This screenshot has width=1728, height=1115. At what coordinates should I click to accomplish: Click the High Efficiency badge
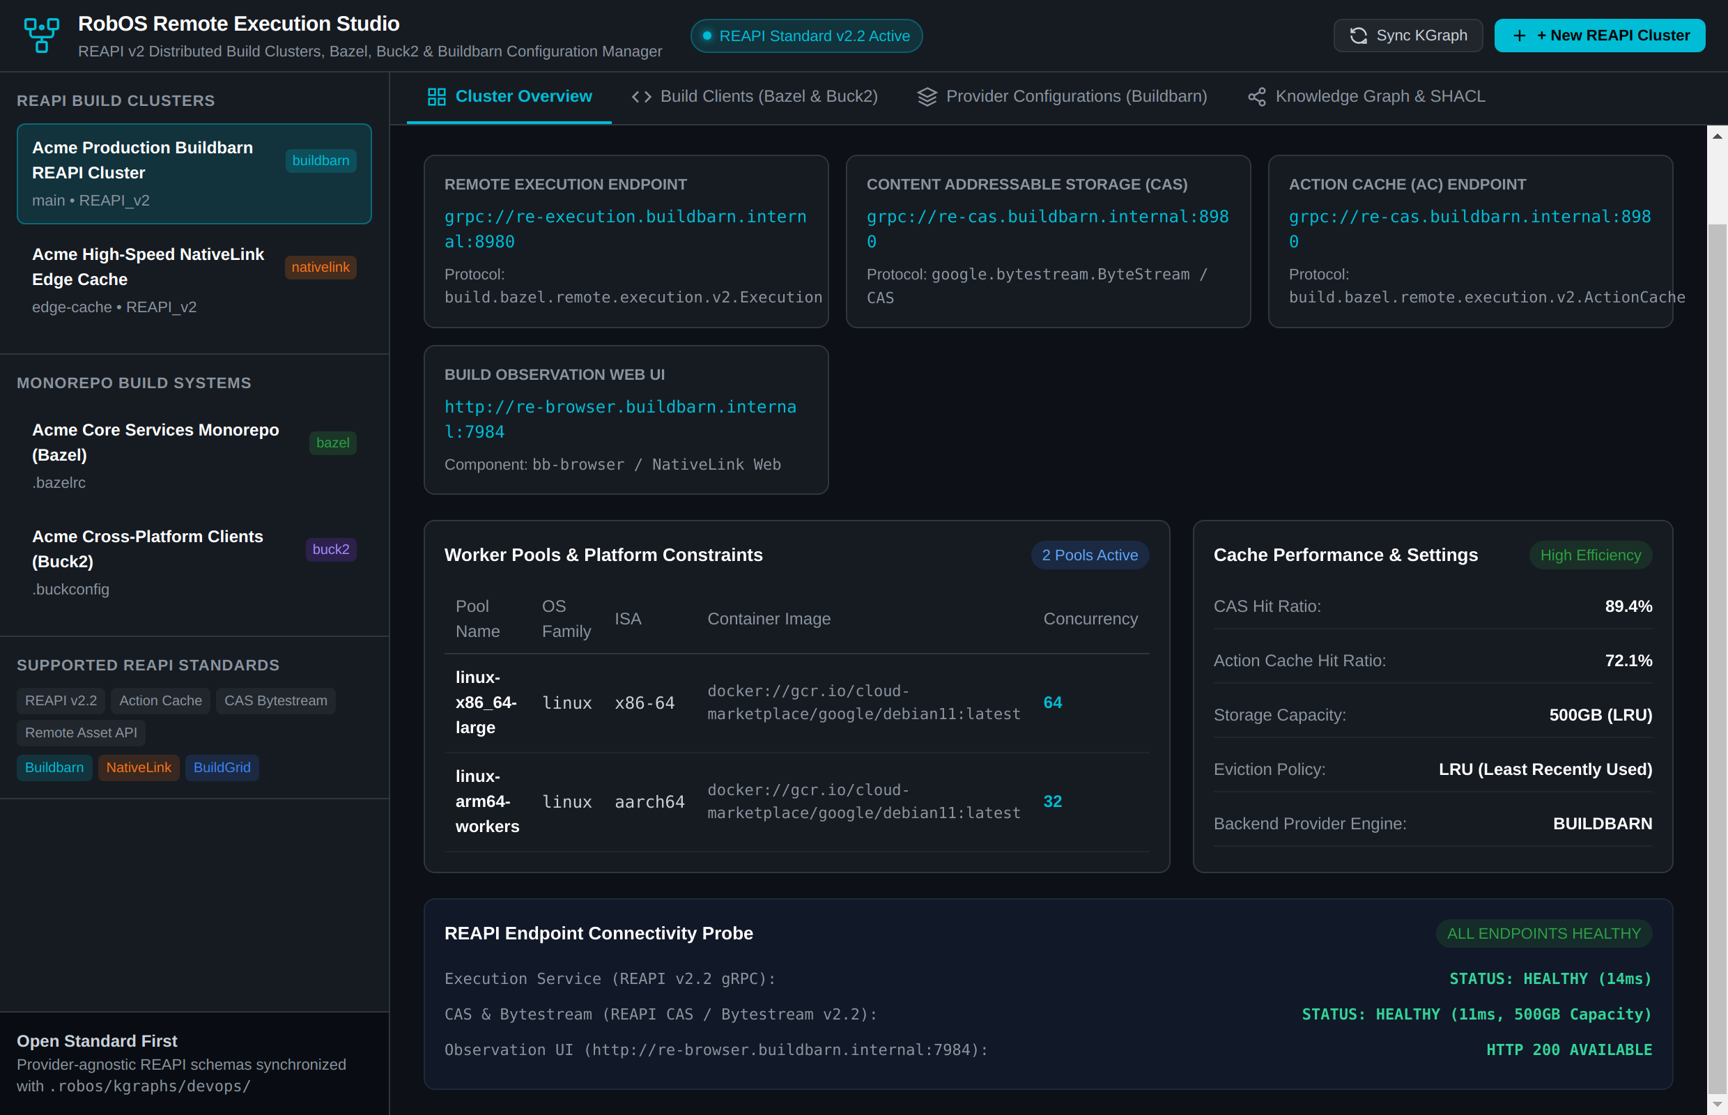click(1591, 555)
